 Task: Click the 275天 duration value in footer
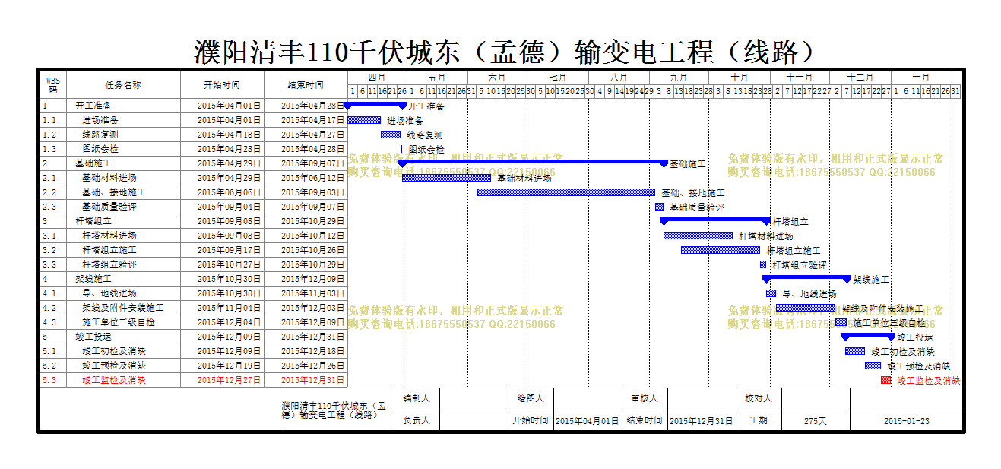[816, 421]
